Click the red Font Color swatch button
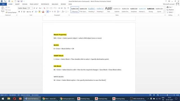180x101 pixels. pyautogui.click(x=43, y=12)
